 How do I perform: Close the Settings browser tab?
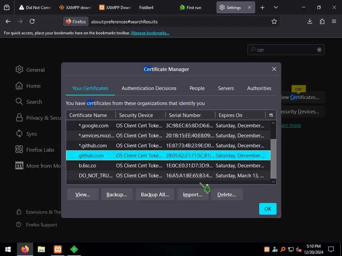[249, 7]
